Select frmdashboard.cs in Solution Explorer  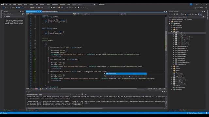pos(180,78)
